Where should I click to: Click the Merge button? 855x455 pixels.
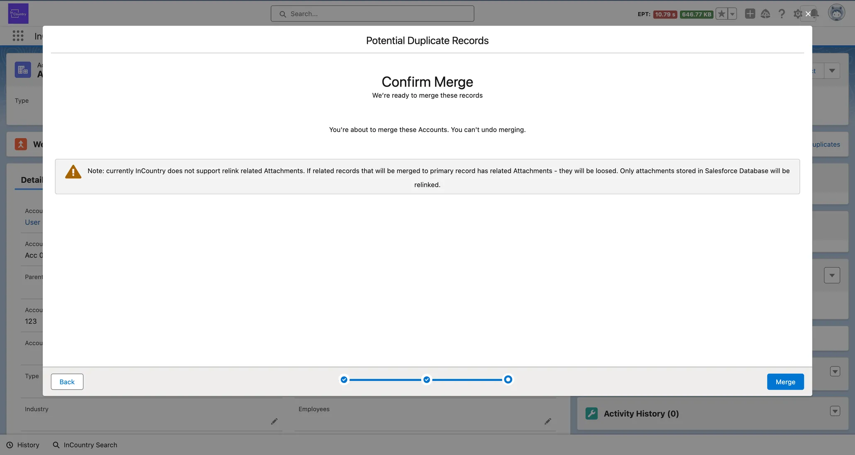click(785, 382)
